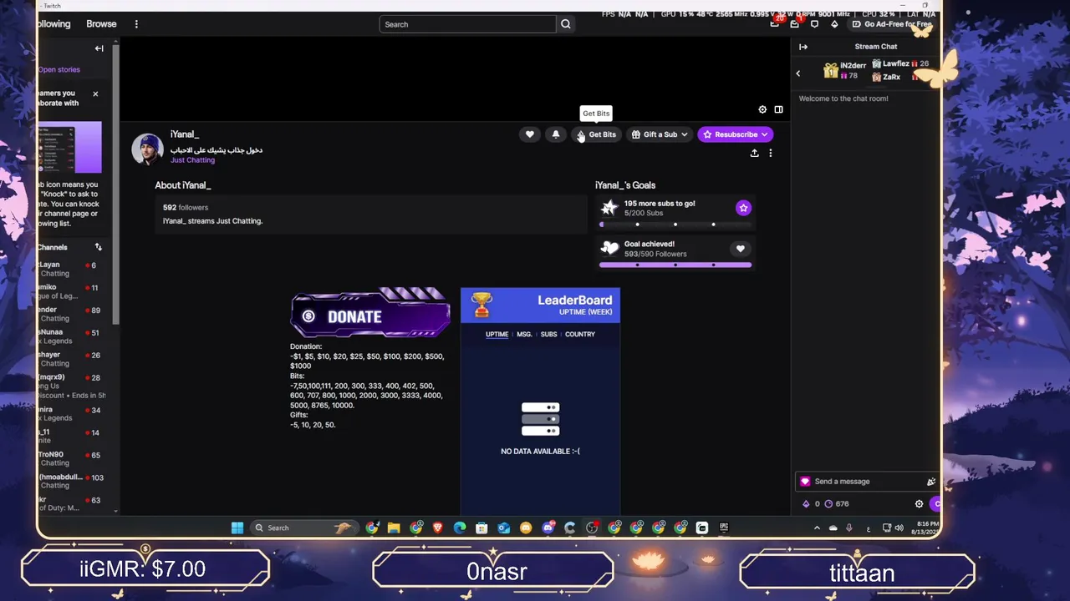
Task: Click Go Ad-Free for Free button
Action: click(891, 24)
